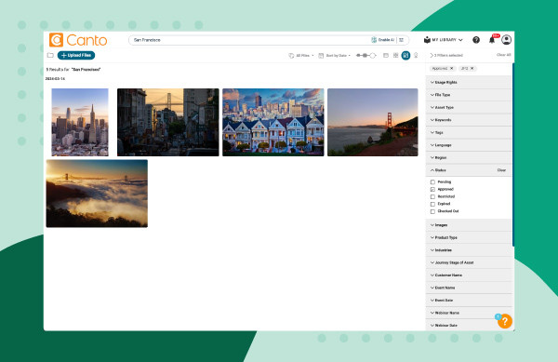The height and width of the screenshot is (362, 558).
Task: Remove the JPG filter chip
Action: tap(472, 68)
